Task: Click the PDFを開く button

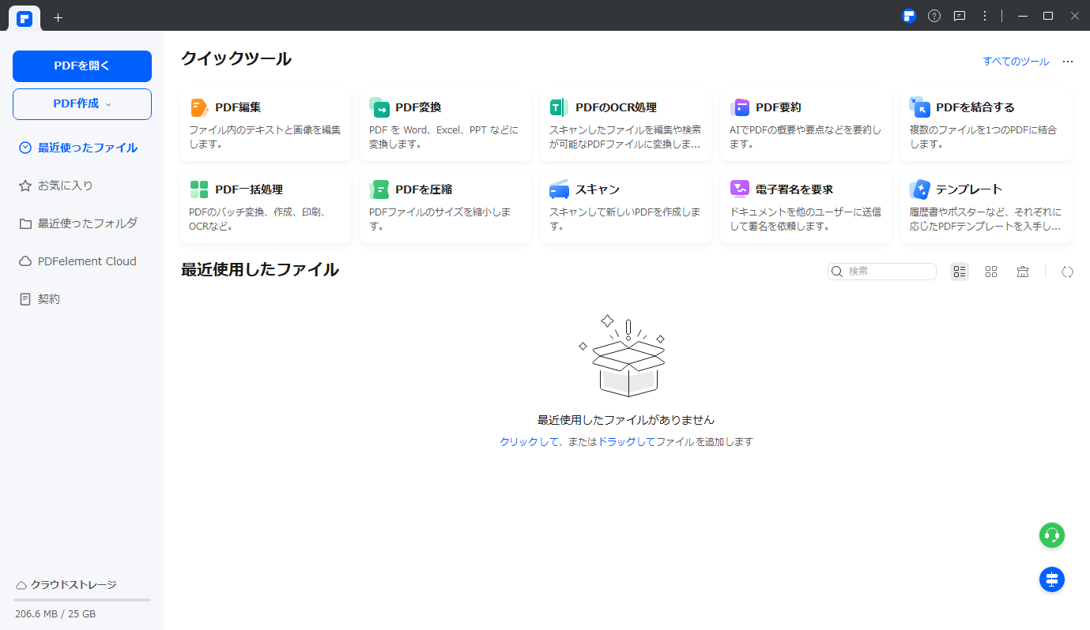Action: coord(82,66)
